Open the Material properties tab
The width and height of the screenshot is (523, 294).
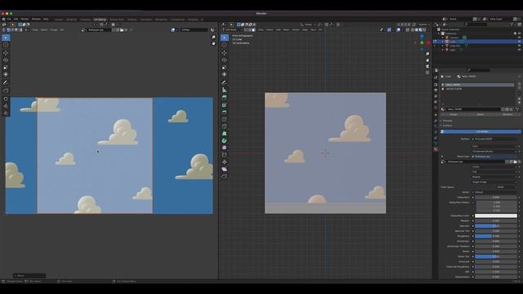(436, 149)
